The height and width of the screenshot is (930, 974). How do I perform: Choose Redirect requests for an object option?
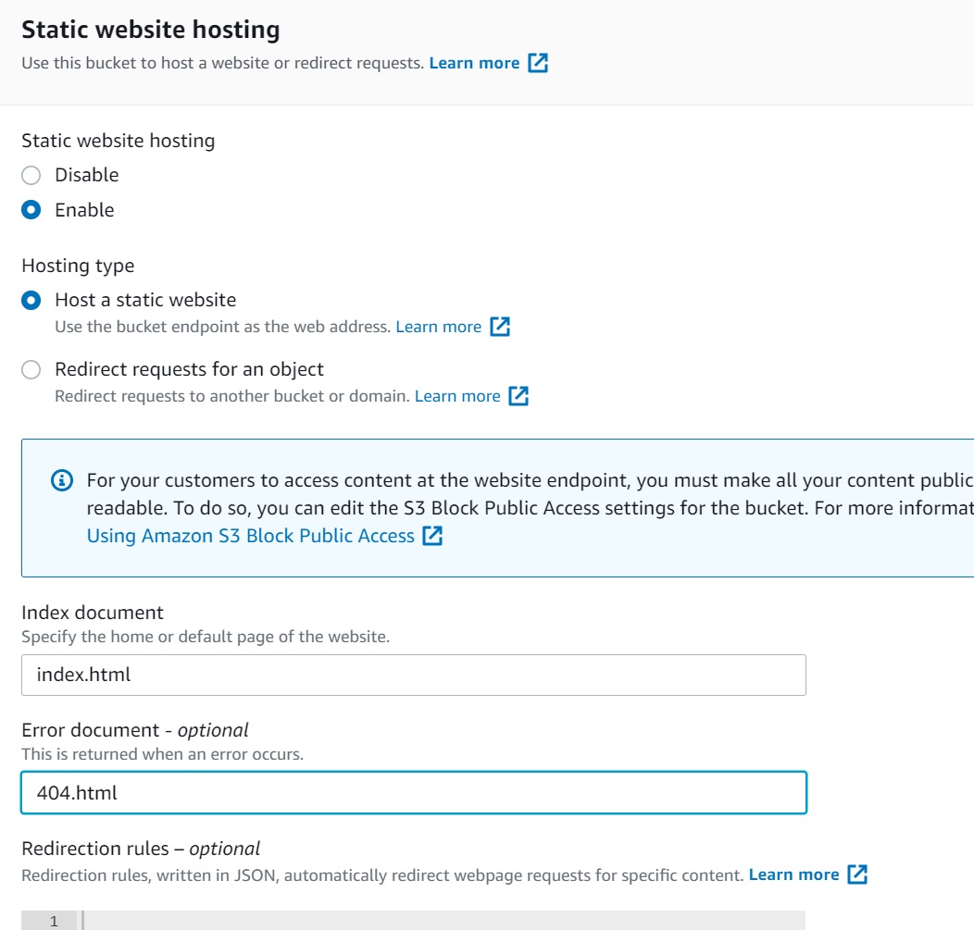coord(31,370)
